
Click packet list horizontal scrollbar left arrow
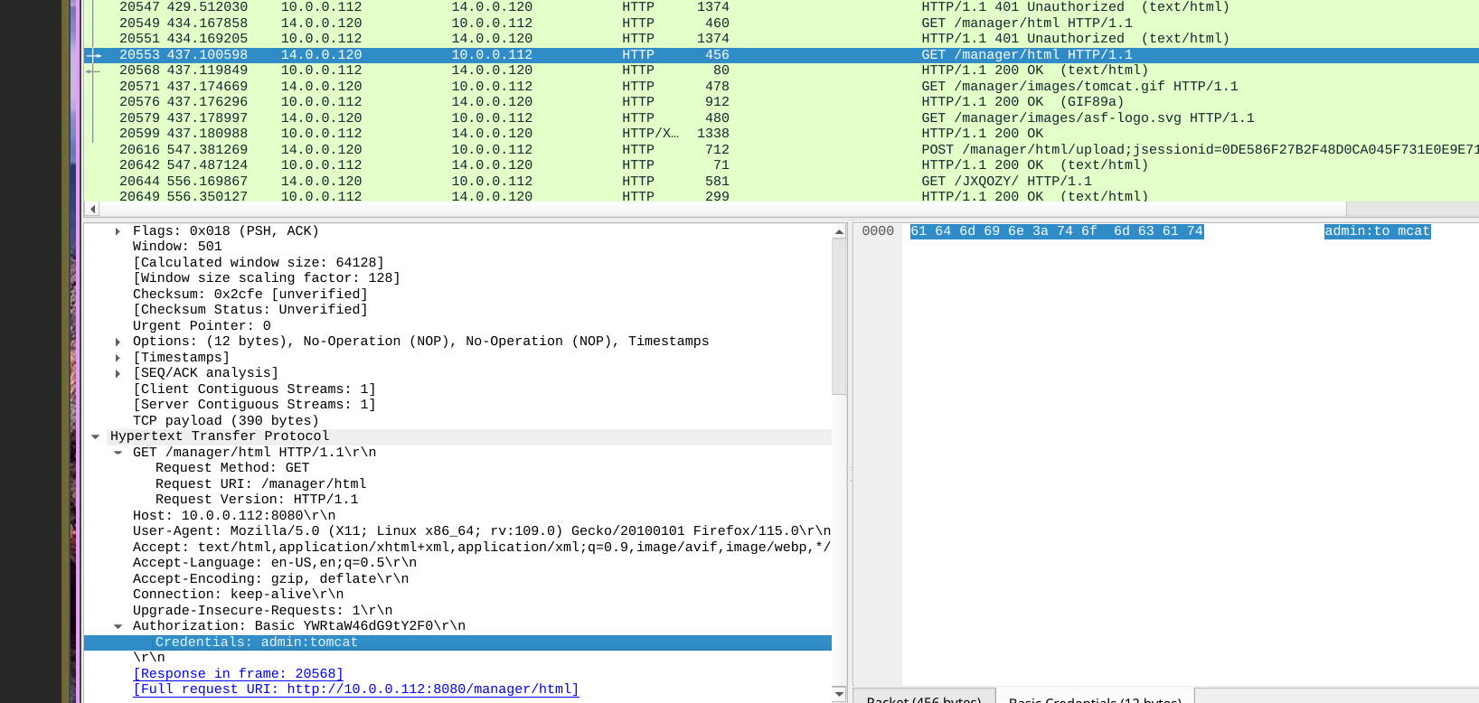click(x=91, y=210)
